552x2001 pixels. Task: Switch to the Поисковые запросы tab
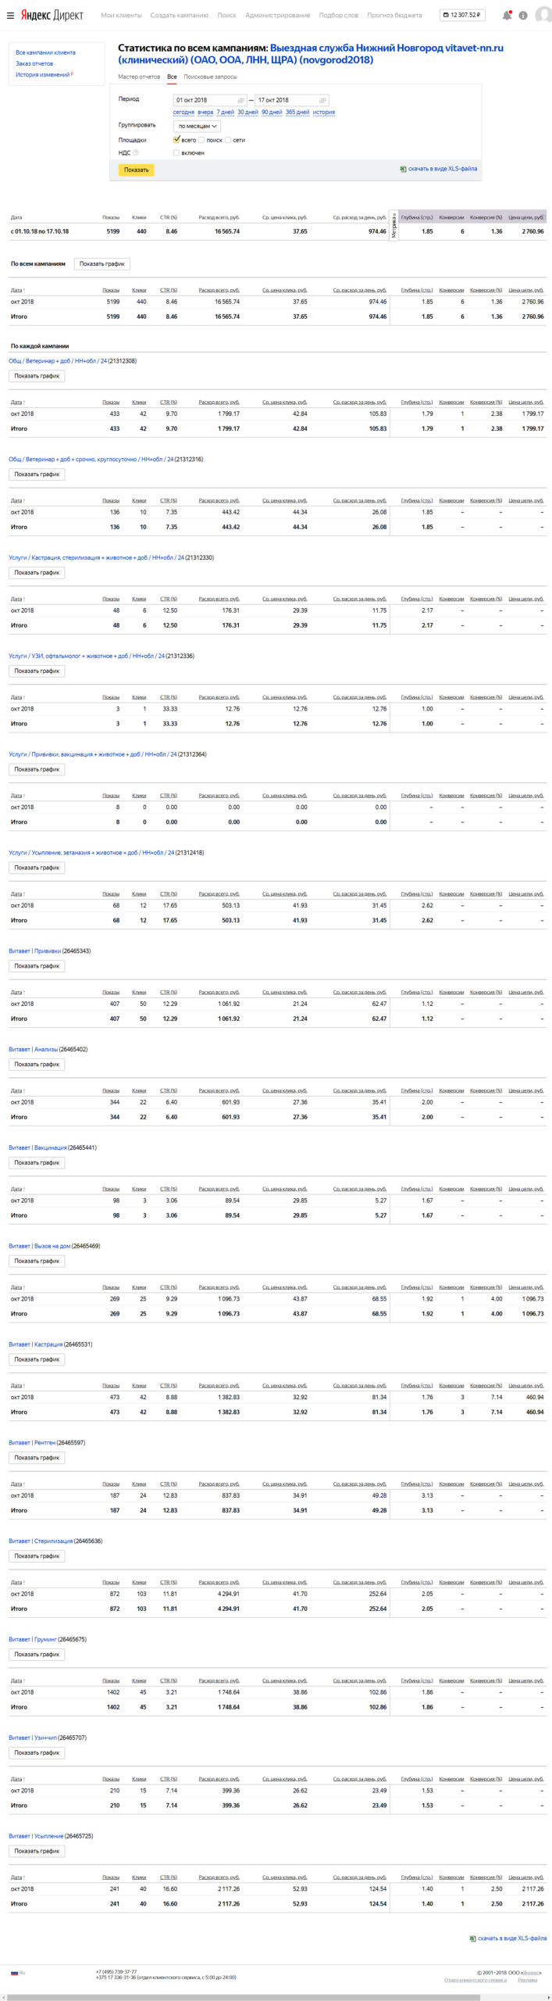(210, 77)
